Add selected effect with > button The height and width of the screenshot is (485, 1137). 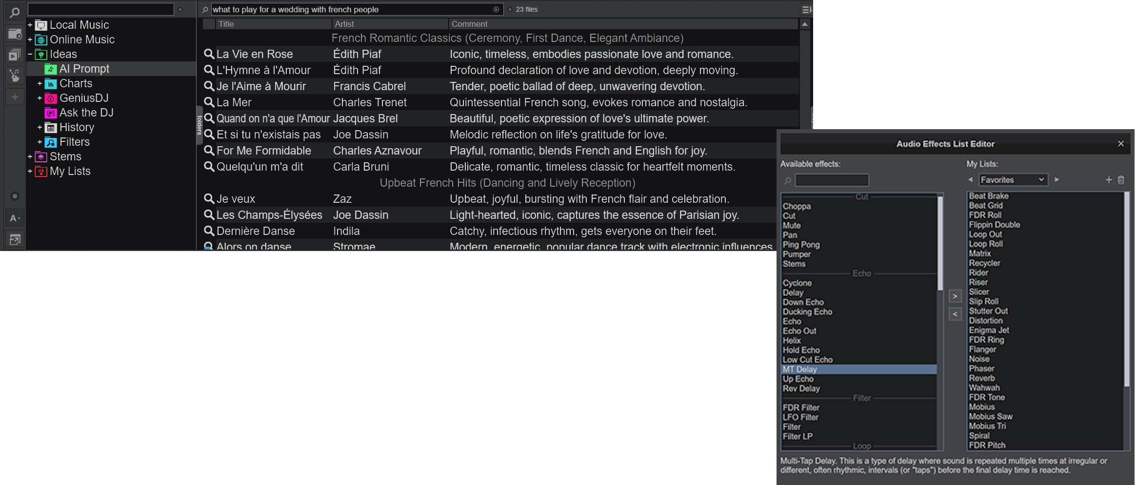(955, 296)
